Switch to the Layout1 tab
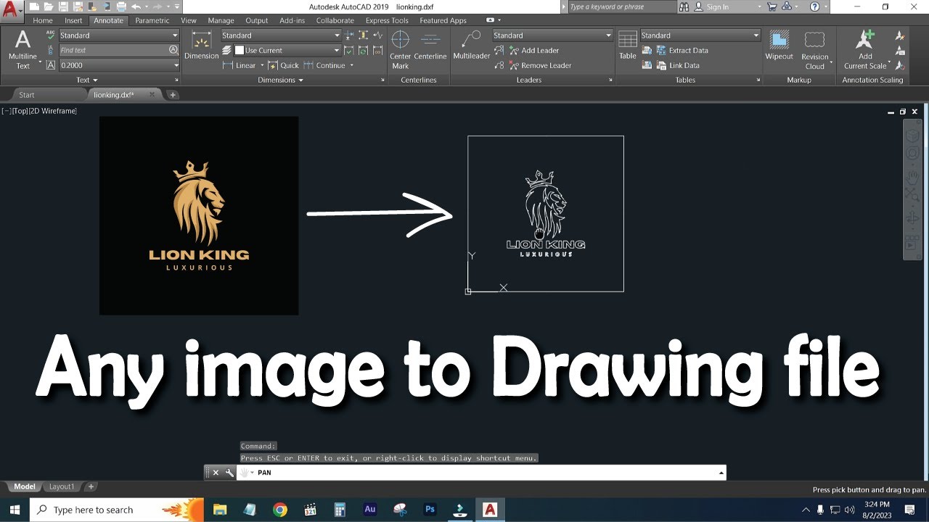This screenshot has width=929, height=522. [62, 486]
